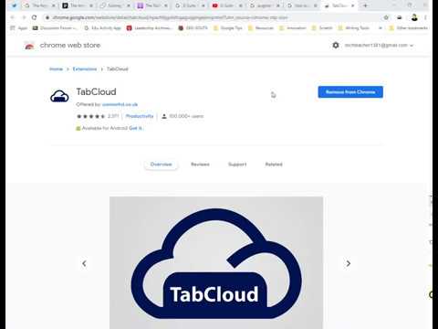Click the chrome web store title

(x=70, y=45)
